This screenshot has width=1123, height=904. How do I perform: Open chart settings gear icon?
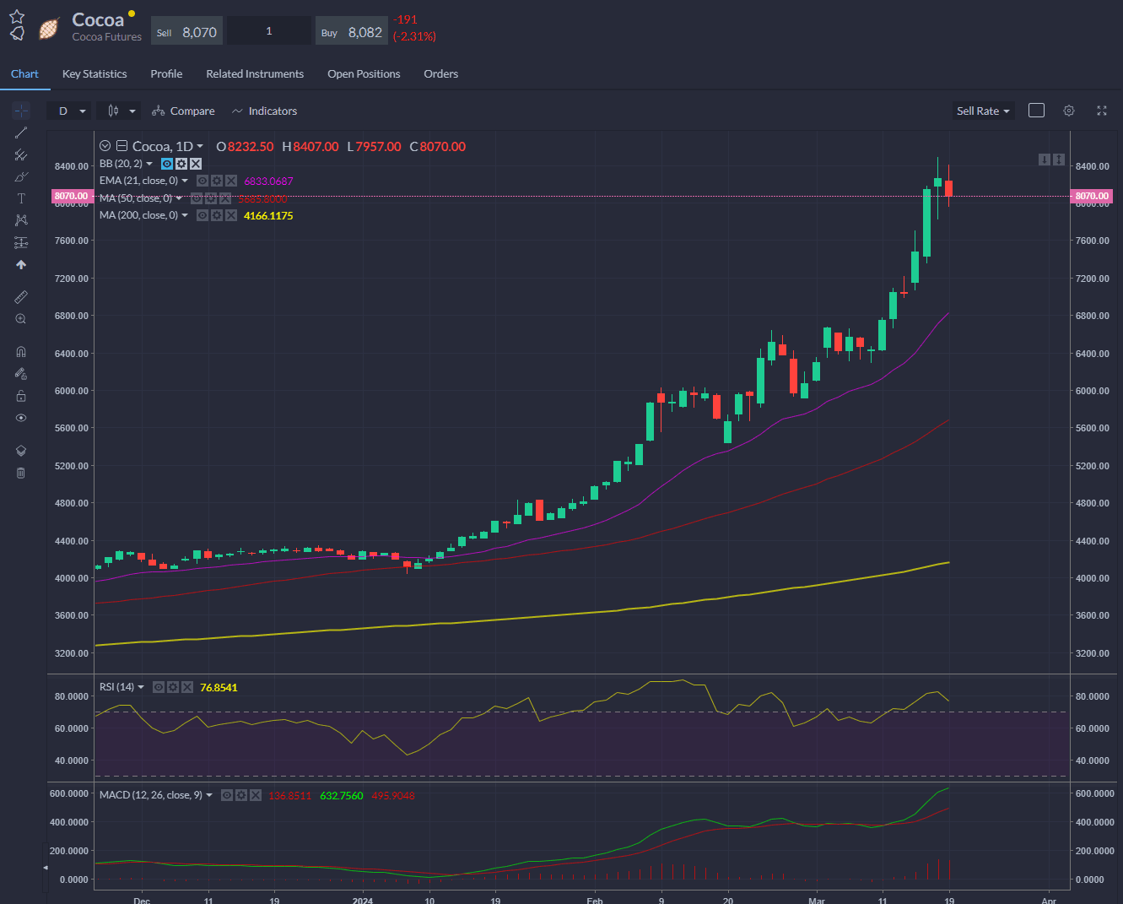coord(1069,111)
